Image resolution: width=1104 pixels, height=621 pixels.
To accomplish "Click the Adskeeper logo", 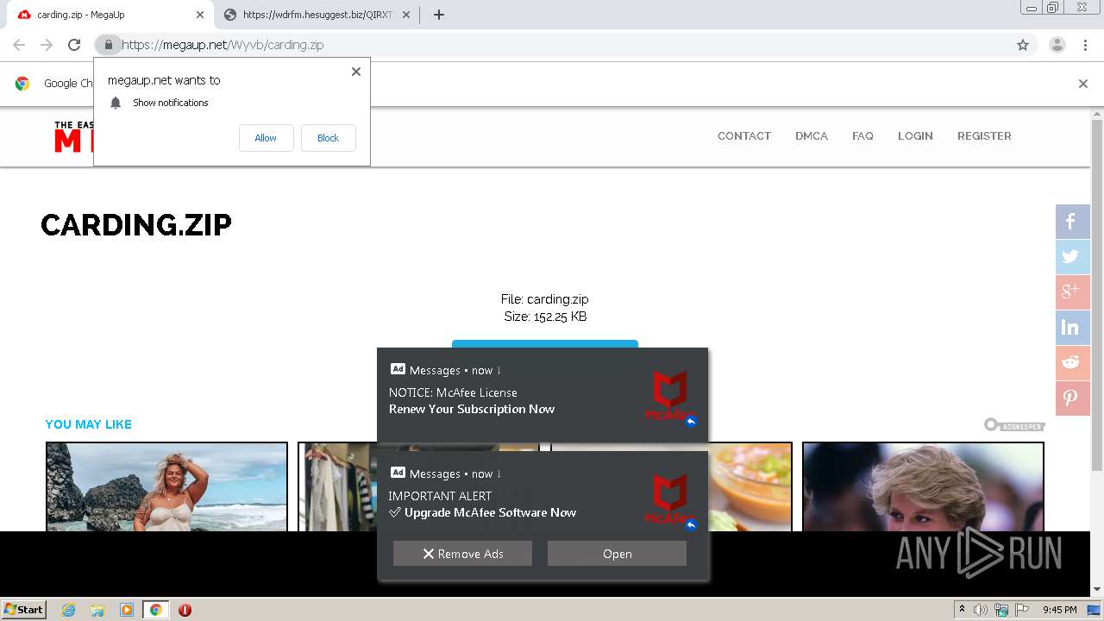I will 1014,425.
